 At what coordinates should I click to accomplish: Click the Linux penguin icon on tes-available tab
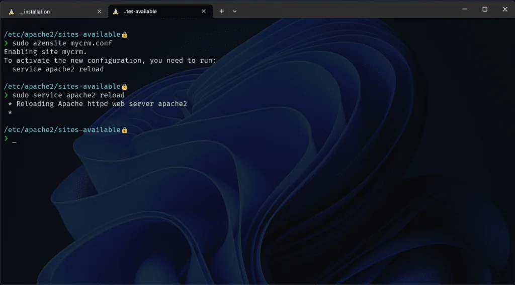116,12
